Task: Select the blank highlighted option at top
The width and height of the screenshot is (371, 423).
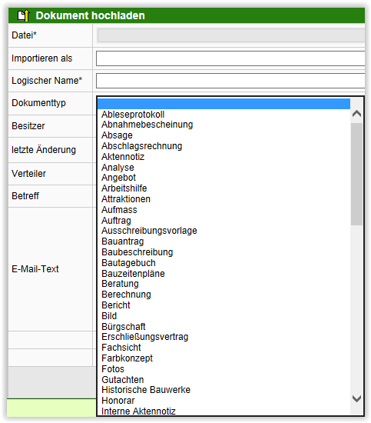Action: (224, 104)
